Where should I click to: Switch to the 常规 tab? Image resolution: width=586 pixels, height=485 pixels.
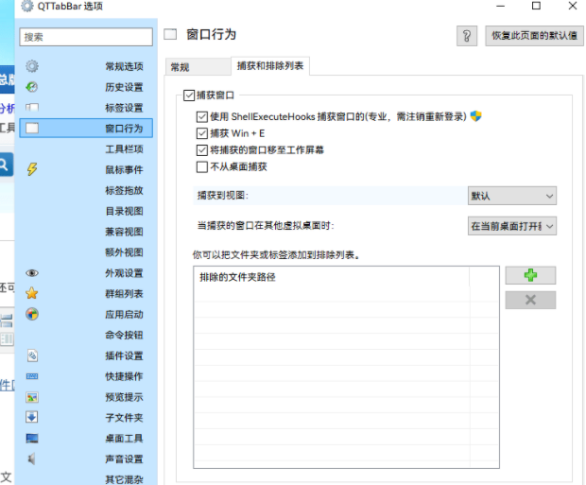tap(198, 67)
